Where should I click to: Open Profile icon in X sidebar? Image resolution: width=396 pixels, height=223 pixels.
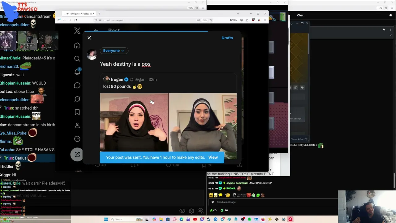point(77,125)
